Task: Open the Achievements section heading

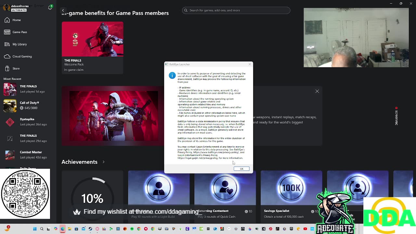Action: click(x=79, y=162)
